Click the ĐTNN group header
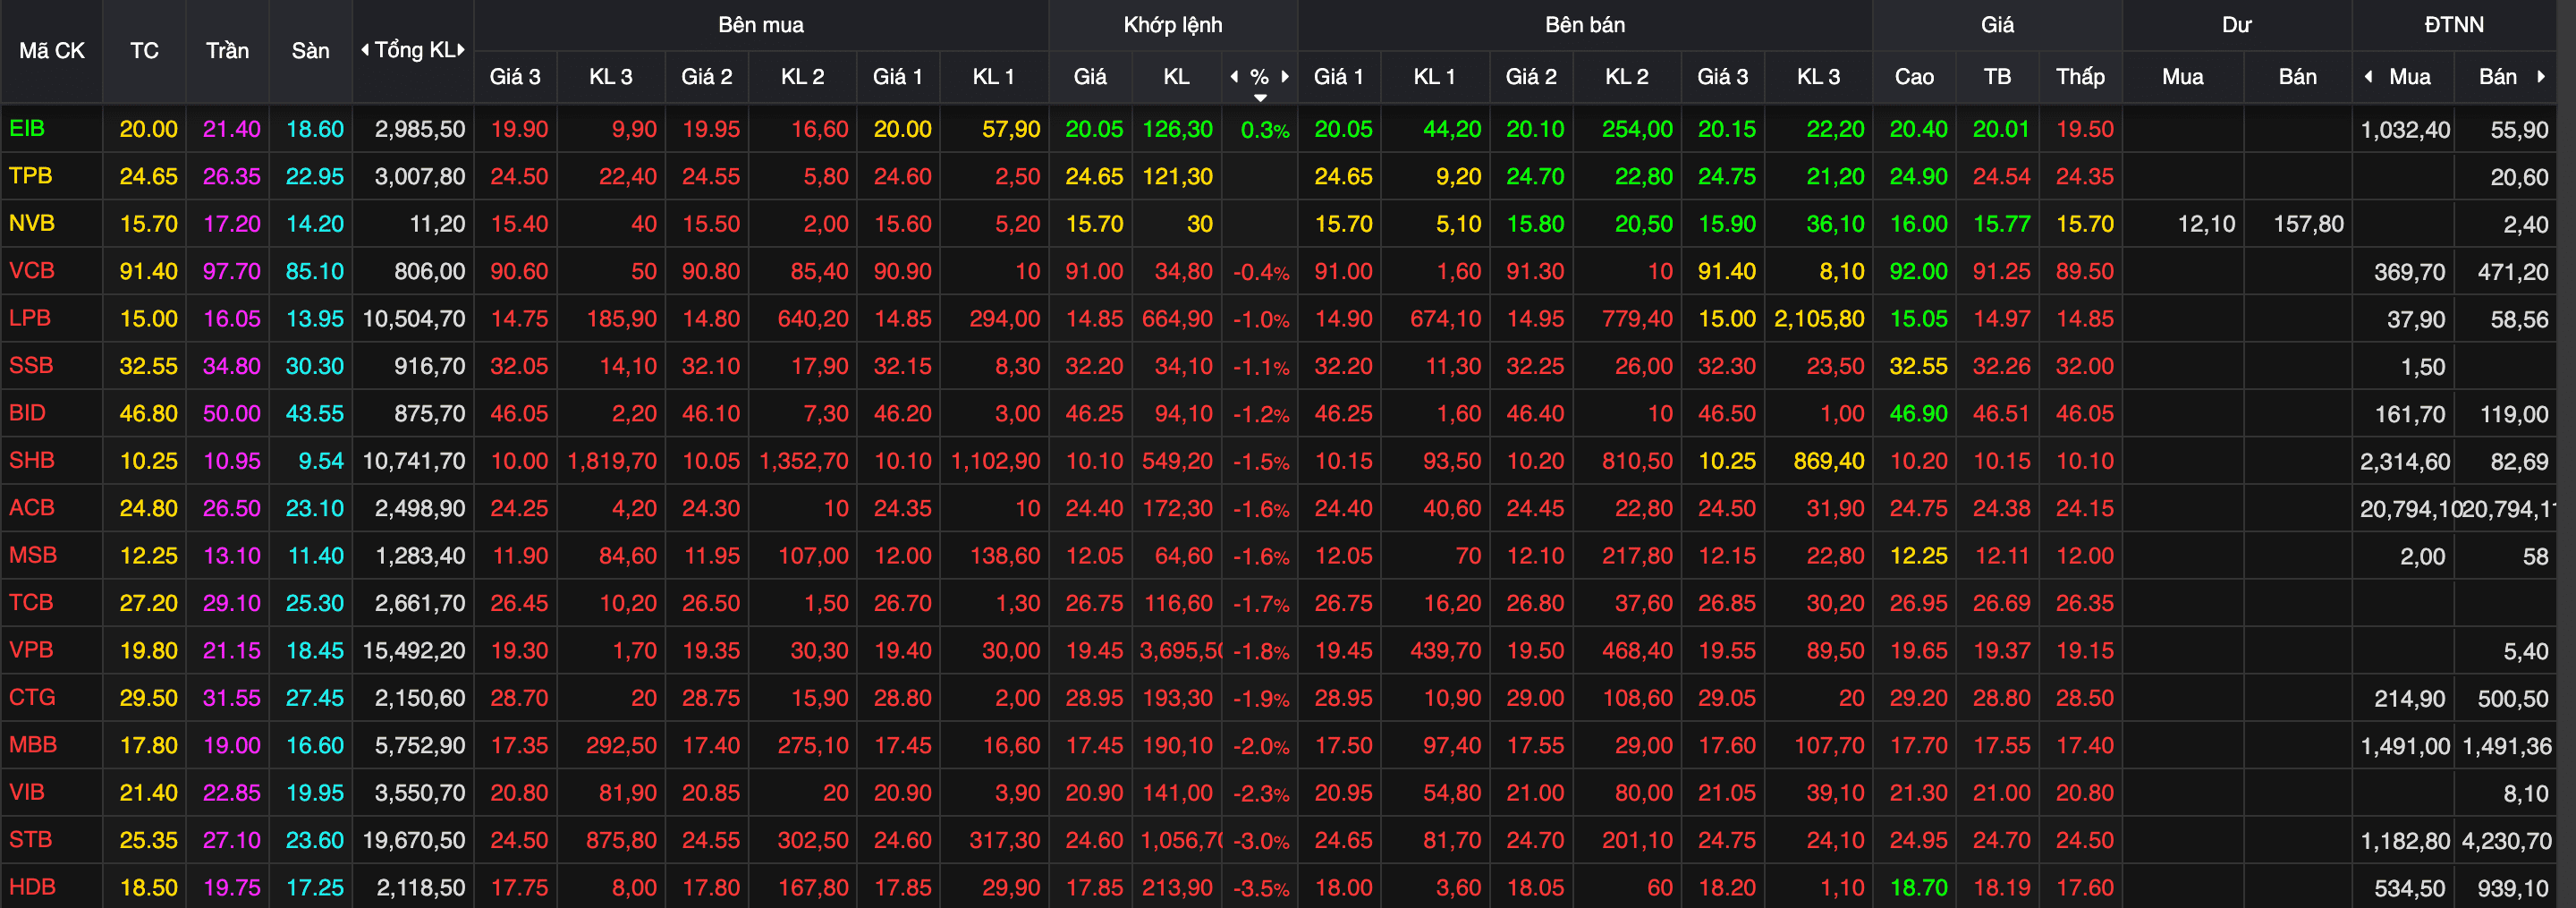 [x=2454, y=25]
